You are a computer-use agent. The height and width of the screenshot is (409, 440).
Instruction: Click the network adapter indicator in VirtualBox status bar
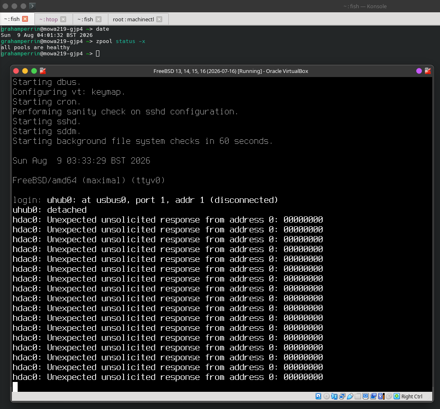point(342,396)
